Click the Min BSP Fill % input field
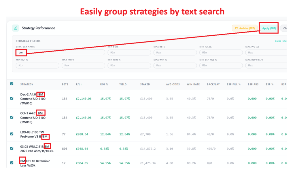295x172 pixels. [x=221, y=66]
